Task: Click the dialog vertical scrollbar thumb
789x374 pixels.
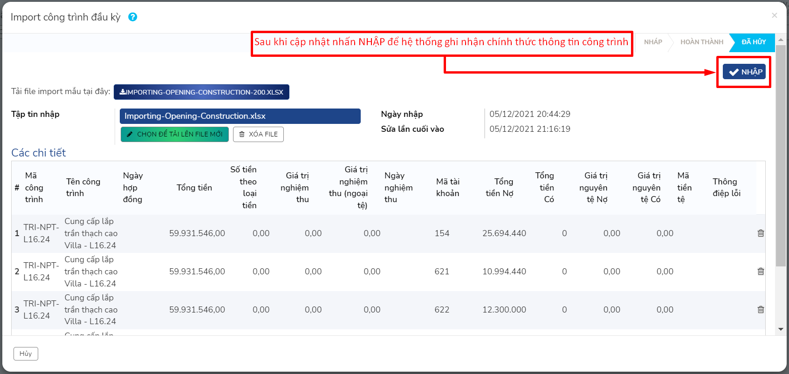Action: 781,156
